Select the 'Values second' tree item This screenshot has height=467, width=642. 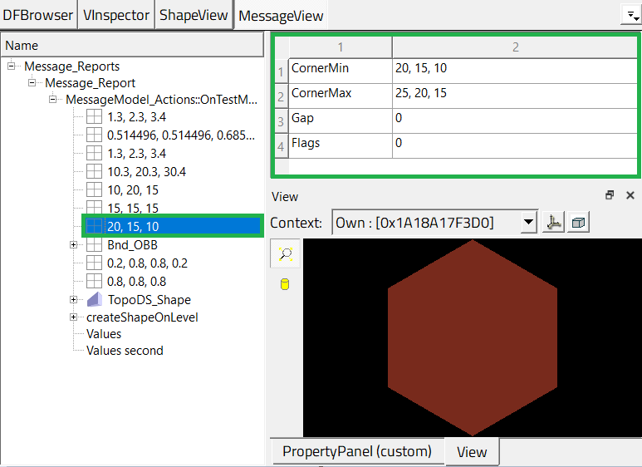[x=125, y=351]
